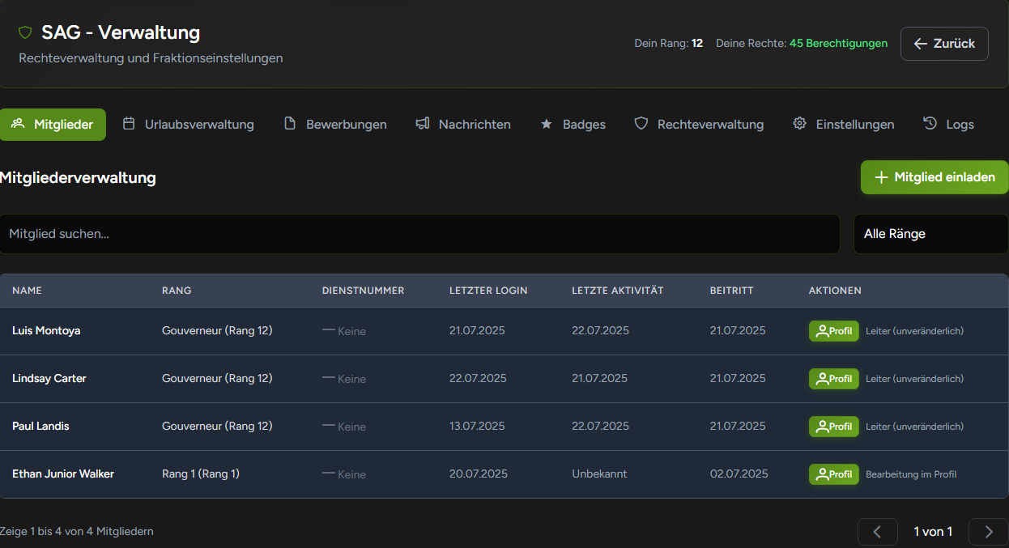This screenshot has height=548, width=1009.
Task: Switch to the Bewerbungen tab
Action: click(335, 125)
